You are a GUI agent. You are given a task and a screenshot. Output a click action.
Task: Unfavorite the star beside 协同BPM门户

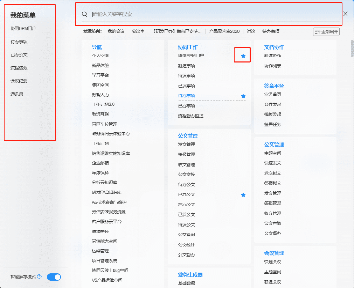tap(243, 56)
